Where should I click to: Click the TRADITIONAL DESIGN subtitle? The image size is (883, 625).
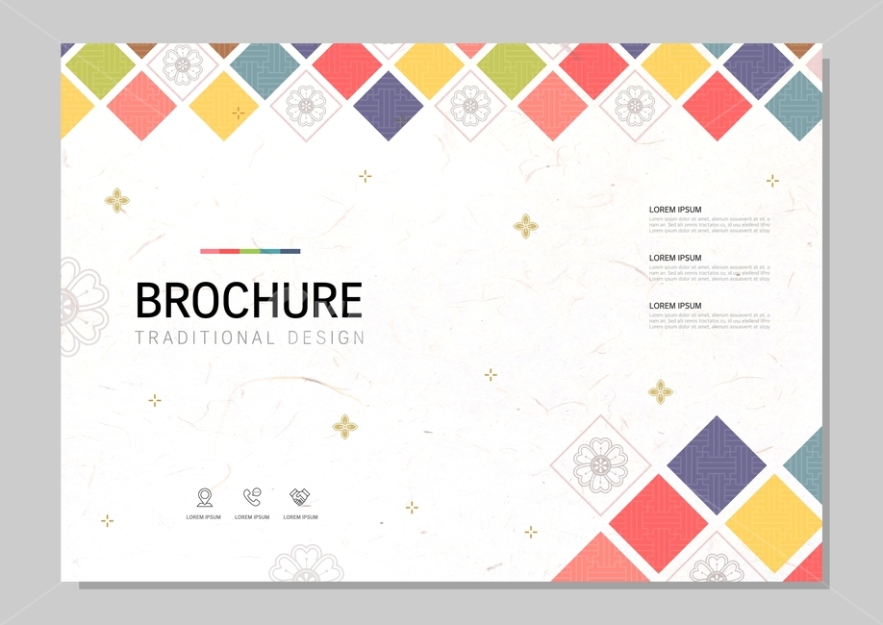click(x=250, y=337)
